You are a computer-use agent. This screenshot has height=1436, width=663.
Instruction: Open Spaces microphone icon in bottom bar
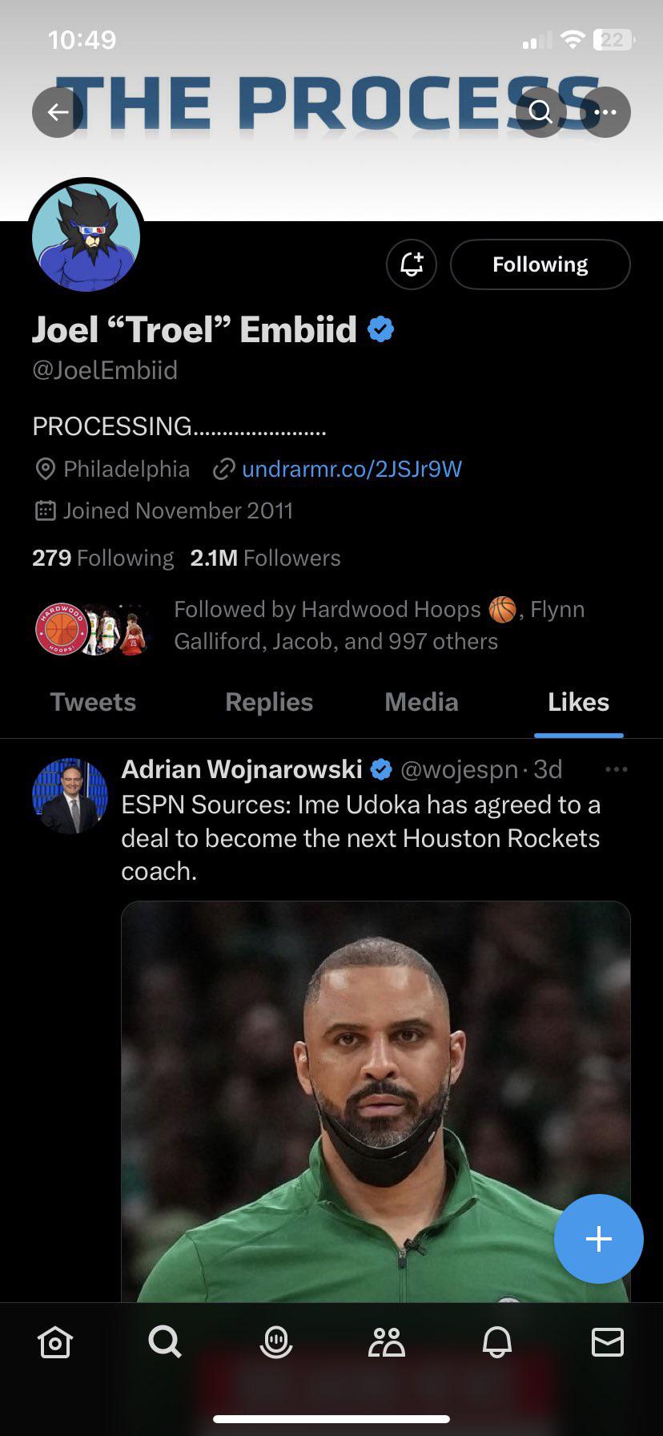[276, 1341]
